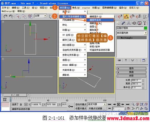The width and height of the screenshot is (150, 122).
Task: Expand the 插值 rollout
Action: [131, 72]
